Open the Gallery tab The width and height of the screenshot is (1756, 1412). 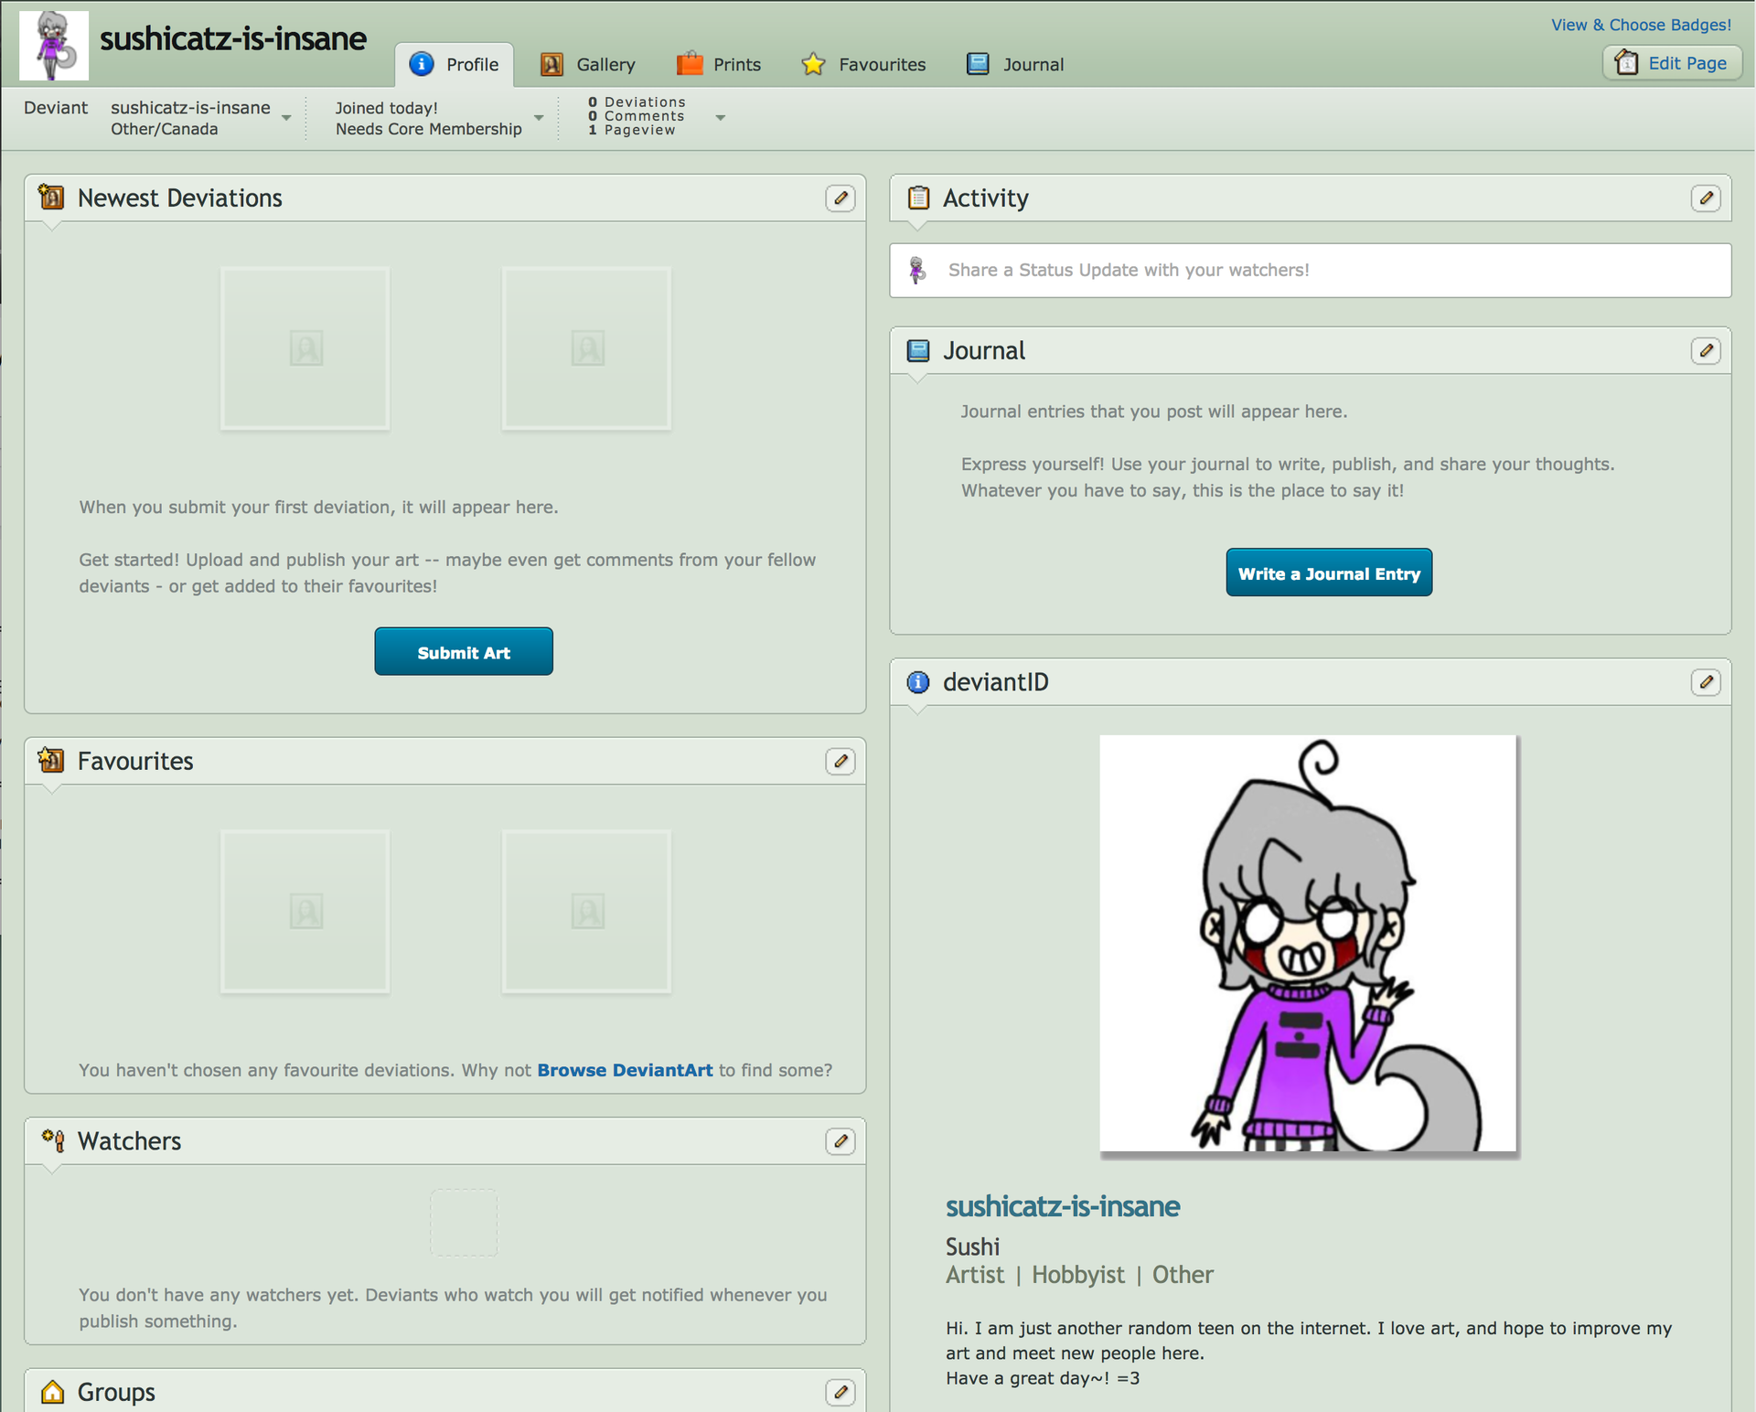[588, 65]
